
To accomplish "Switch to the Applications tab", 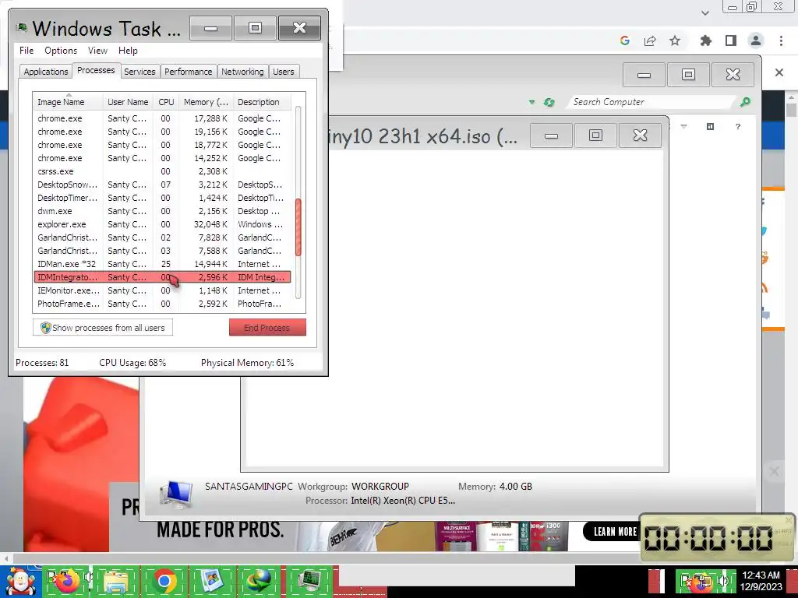I will click(x=46, y=72).
